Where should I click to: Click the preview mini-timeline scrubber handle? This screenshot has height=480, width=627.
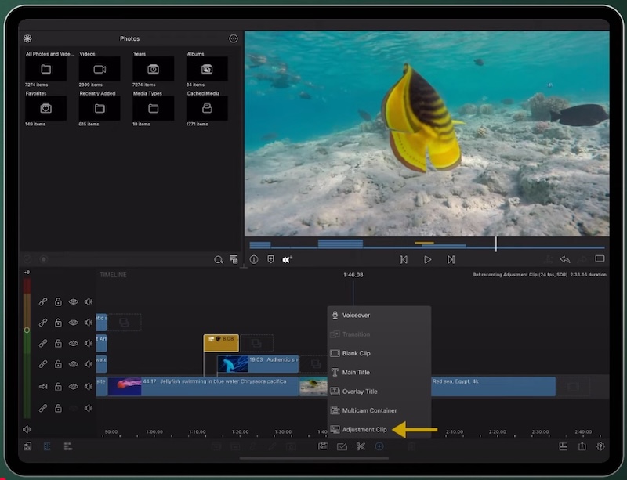pyautogui.click(x=496, y=244)
